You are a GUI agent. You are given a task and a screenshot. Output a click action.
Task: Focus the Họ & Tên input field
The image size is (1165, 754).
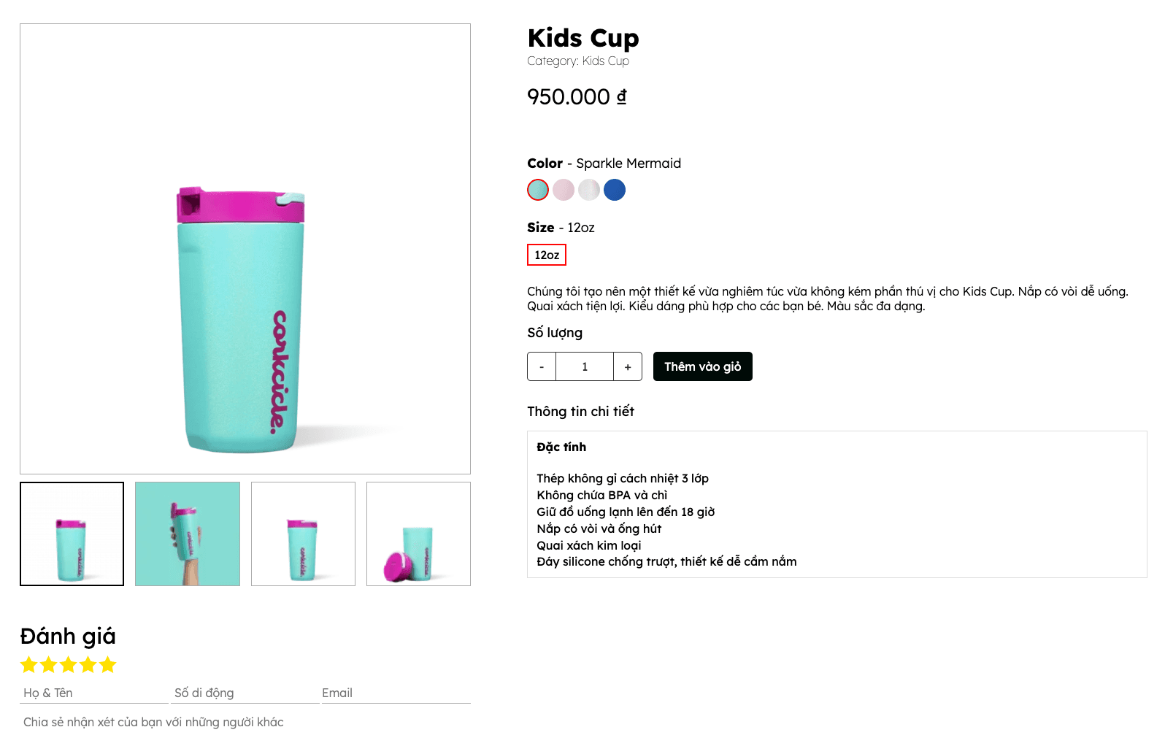94,693
